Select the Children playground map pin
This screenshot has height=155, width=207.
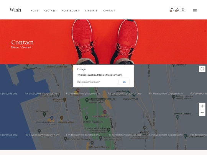point(87,117)
